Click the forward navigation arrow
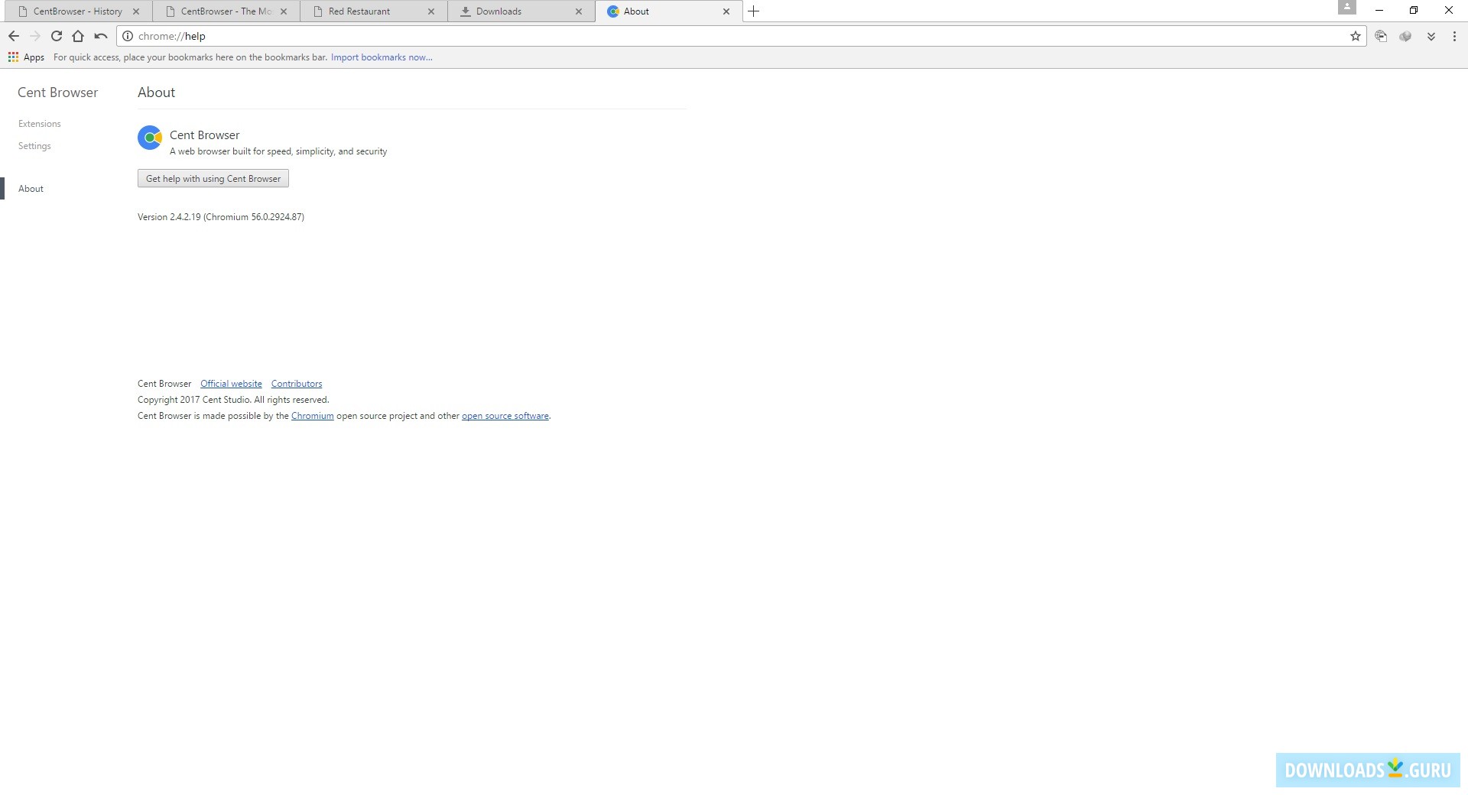 35,36
